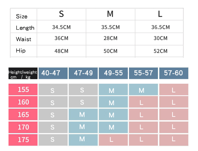
Task: Click the 49-55 weight range header
Action: [113, 73]
